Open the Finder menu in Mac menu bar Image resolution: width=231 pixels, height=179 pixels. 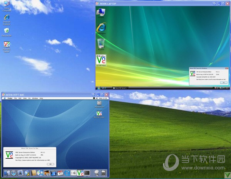pyautogui.click(x=10, y=98)
